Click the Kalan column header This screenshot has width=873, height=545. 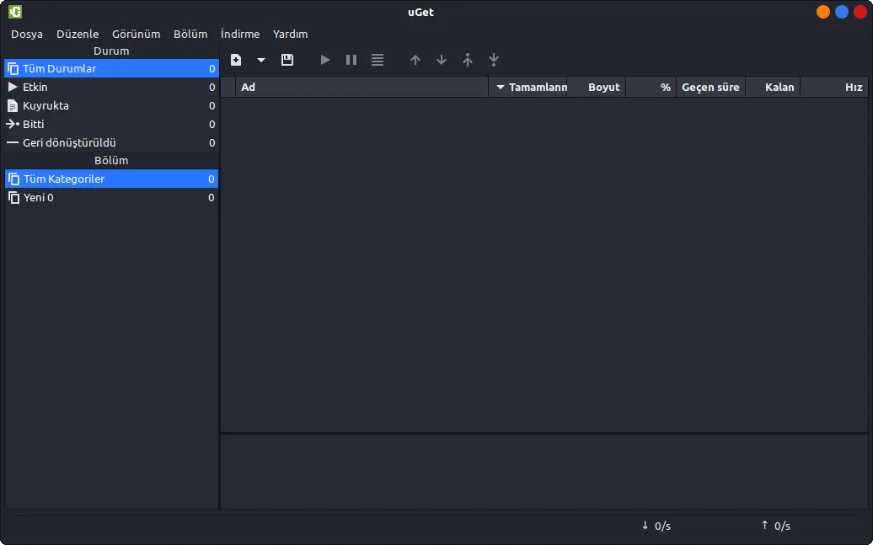pyautogui.click(x=773, y=87)
